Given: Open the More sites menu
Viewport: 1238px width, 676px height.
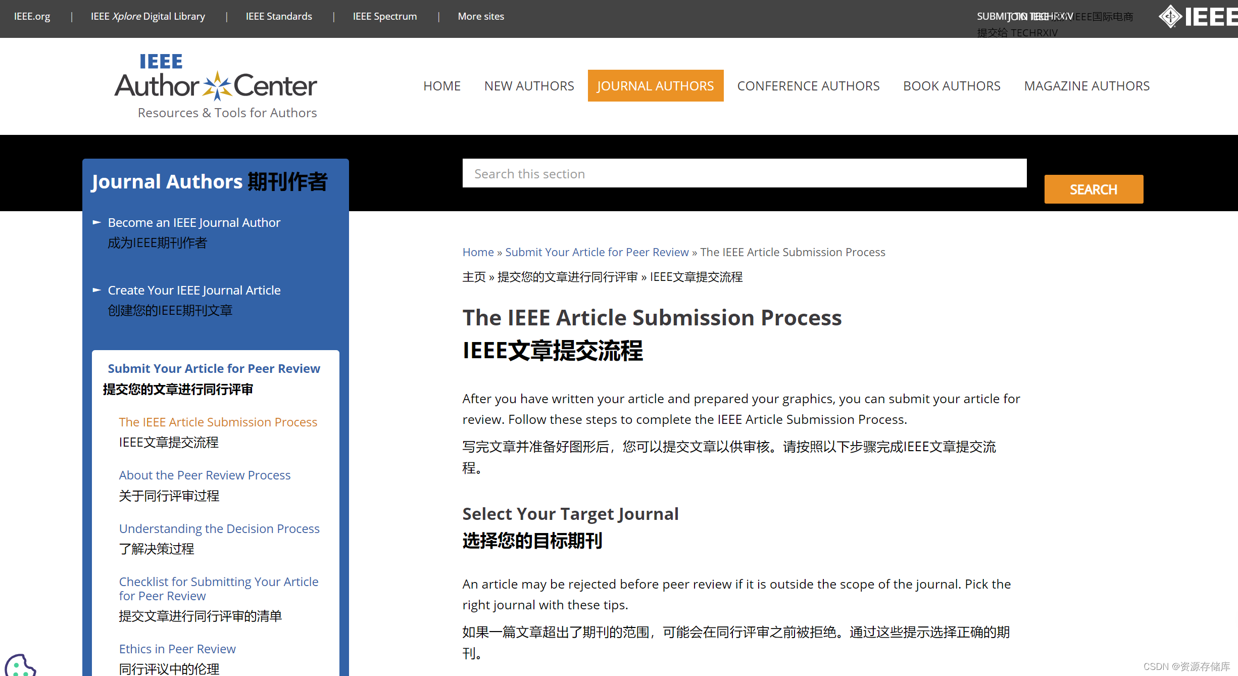Looking at the screenshot, I should (480, 16).
